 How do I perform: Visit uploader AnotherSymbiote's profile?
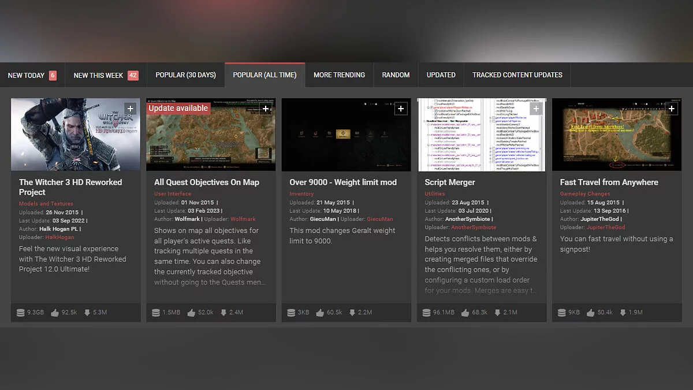click(474, 228)
